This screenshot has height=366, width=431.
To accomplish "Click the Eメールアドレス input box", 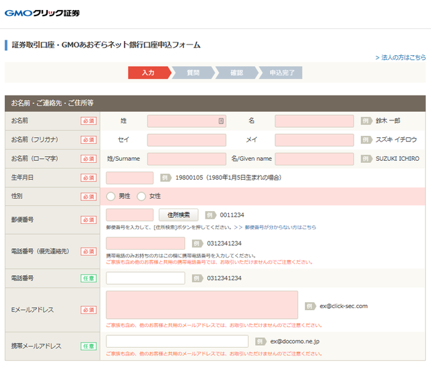I will 202,305.
